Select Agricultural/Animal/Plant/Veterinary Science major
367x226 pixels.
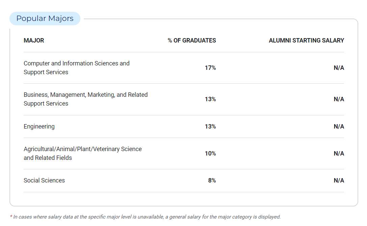(x=83, y=153)
